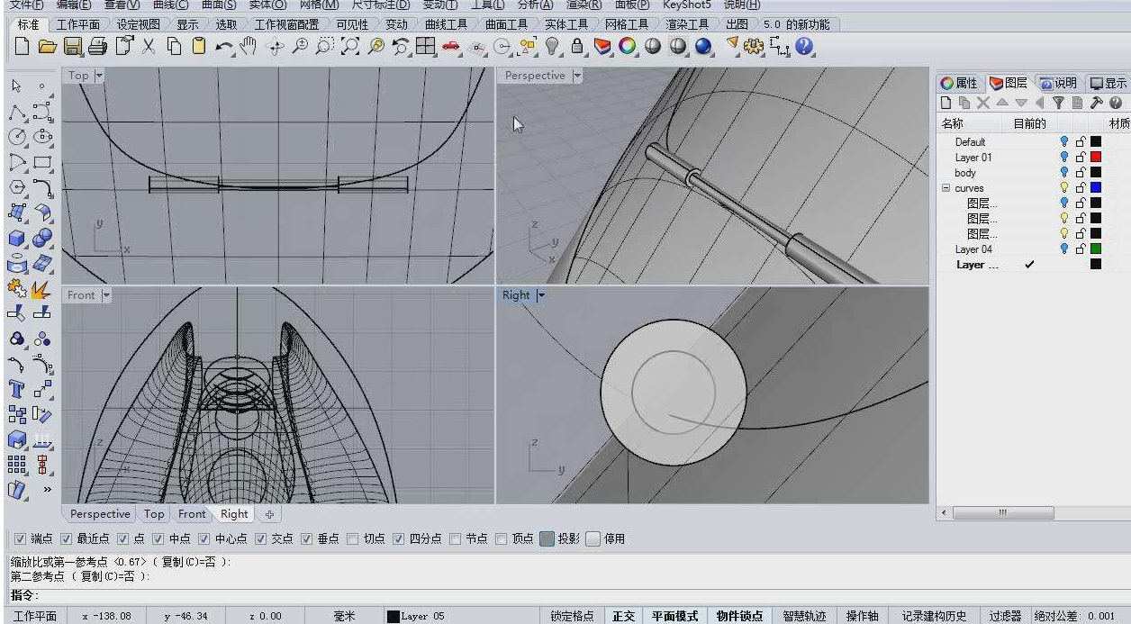
Task: Click the Explode tool icon
Action: (41, 289)
